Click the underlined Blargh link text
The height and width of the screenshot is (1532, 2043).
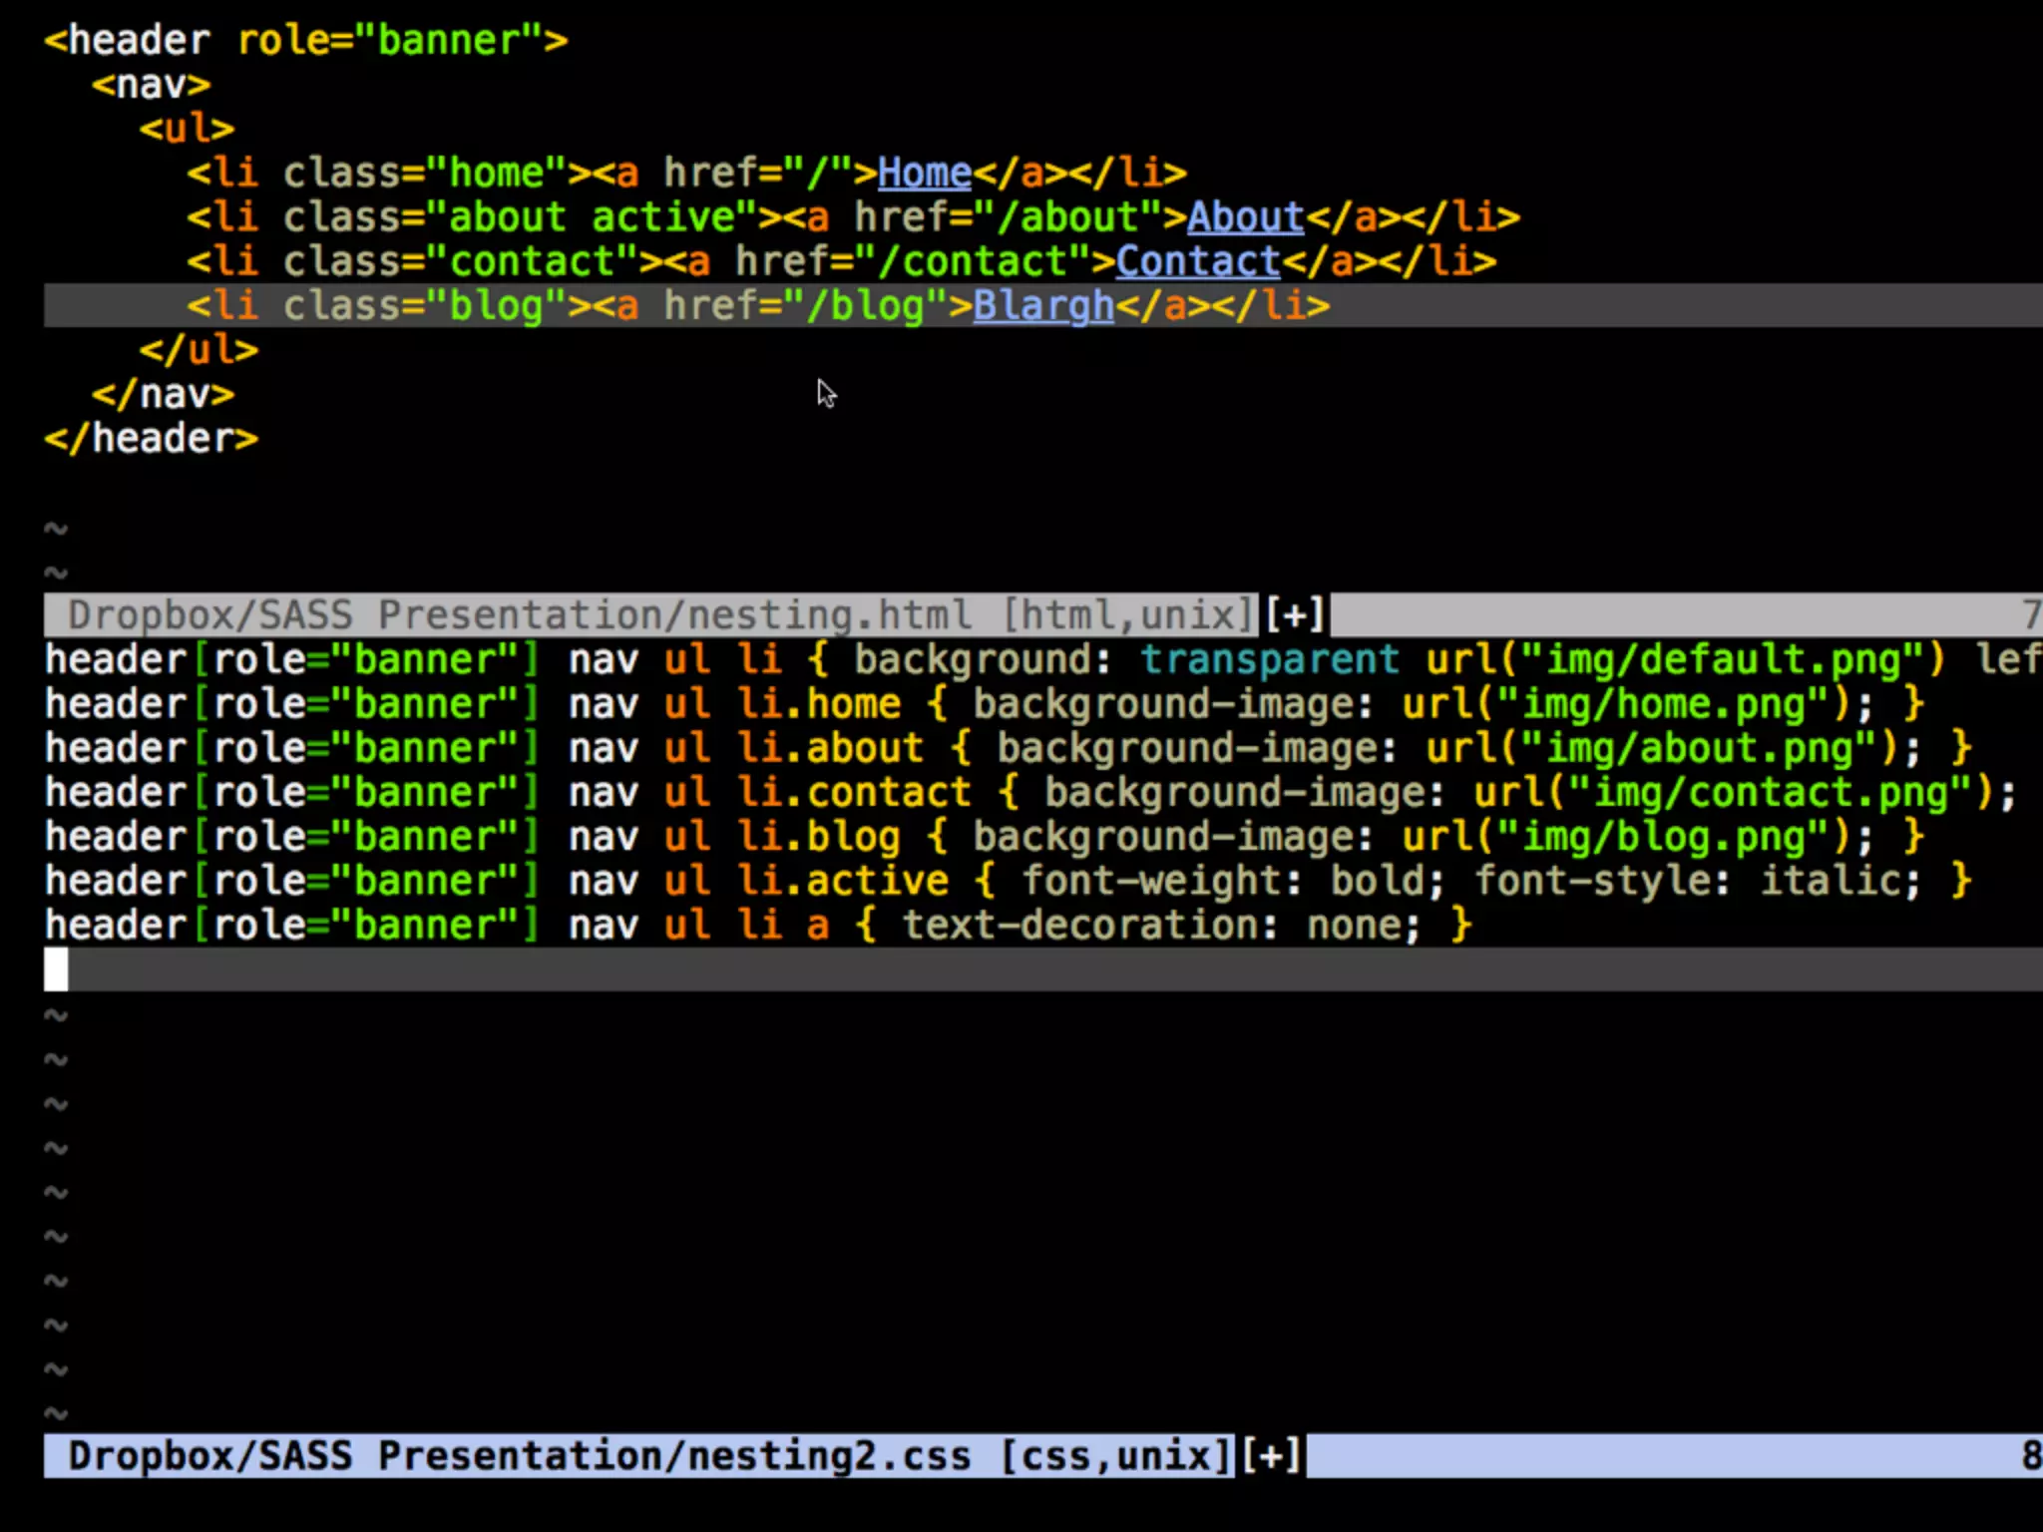pos(1042,306)
